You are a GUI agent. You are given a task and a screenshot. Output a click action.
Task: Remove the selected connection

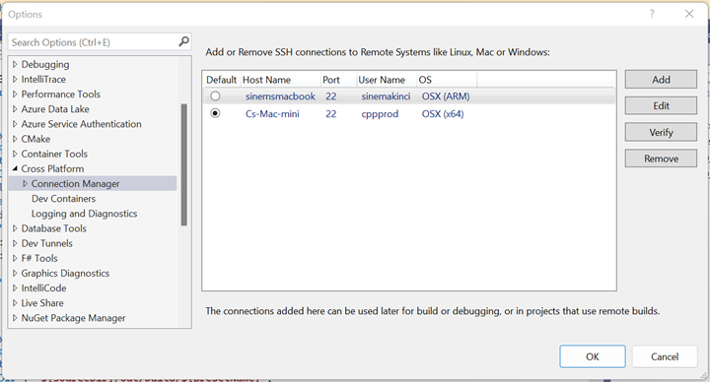[x=661, y=159]
